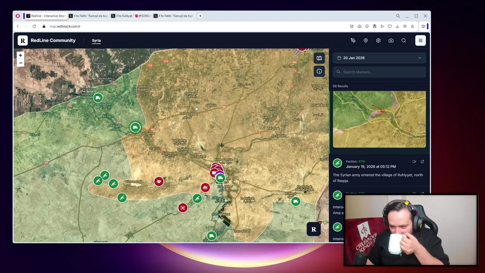The height and width of the screenshot is (273, 485).
Task: Open RedLine map settings gear
Action: point(378,41)
